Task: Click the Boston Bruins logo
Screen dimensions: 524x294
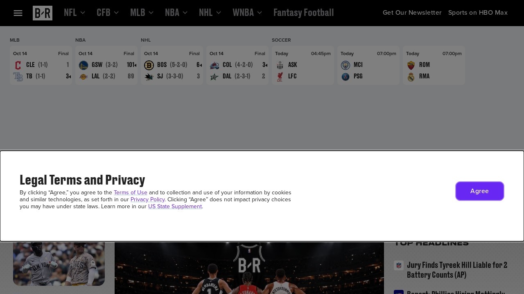Action: (149, 65)
